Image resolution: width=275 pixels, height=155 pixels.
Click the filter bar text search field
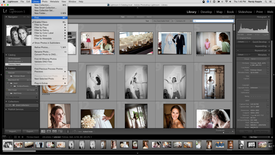214,21
